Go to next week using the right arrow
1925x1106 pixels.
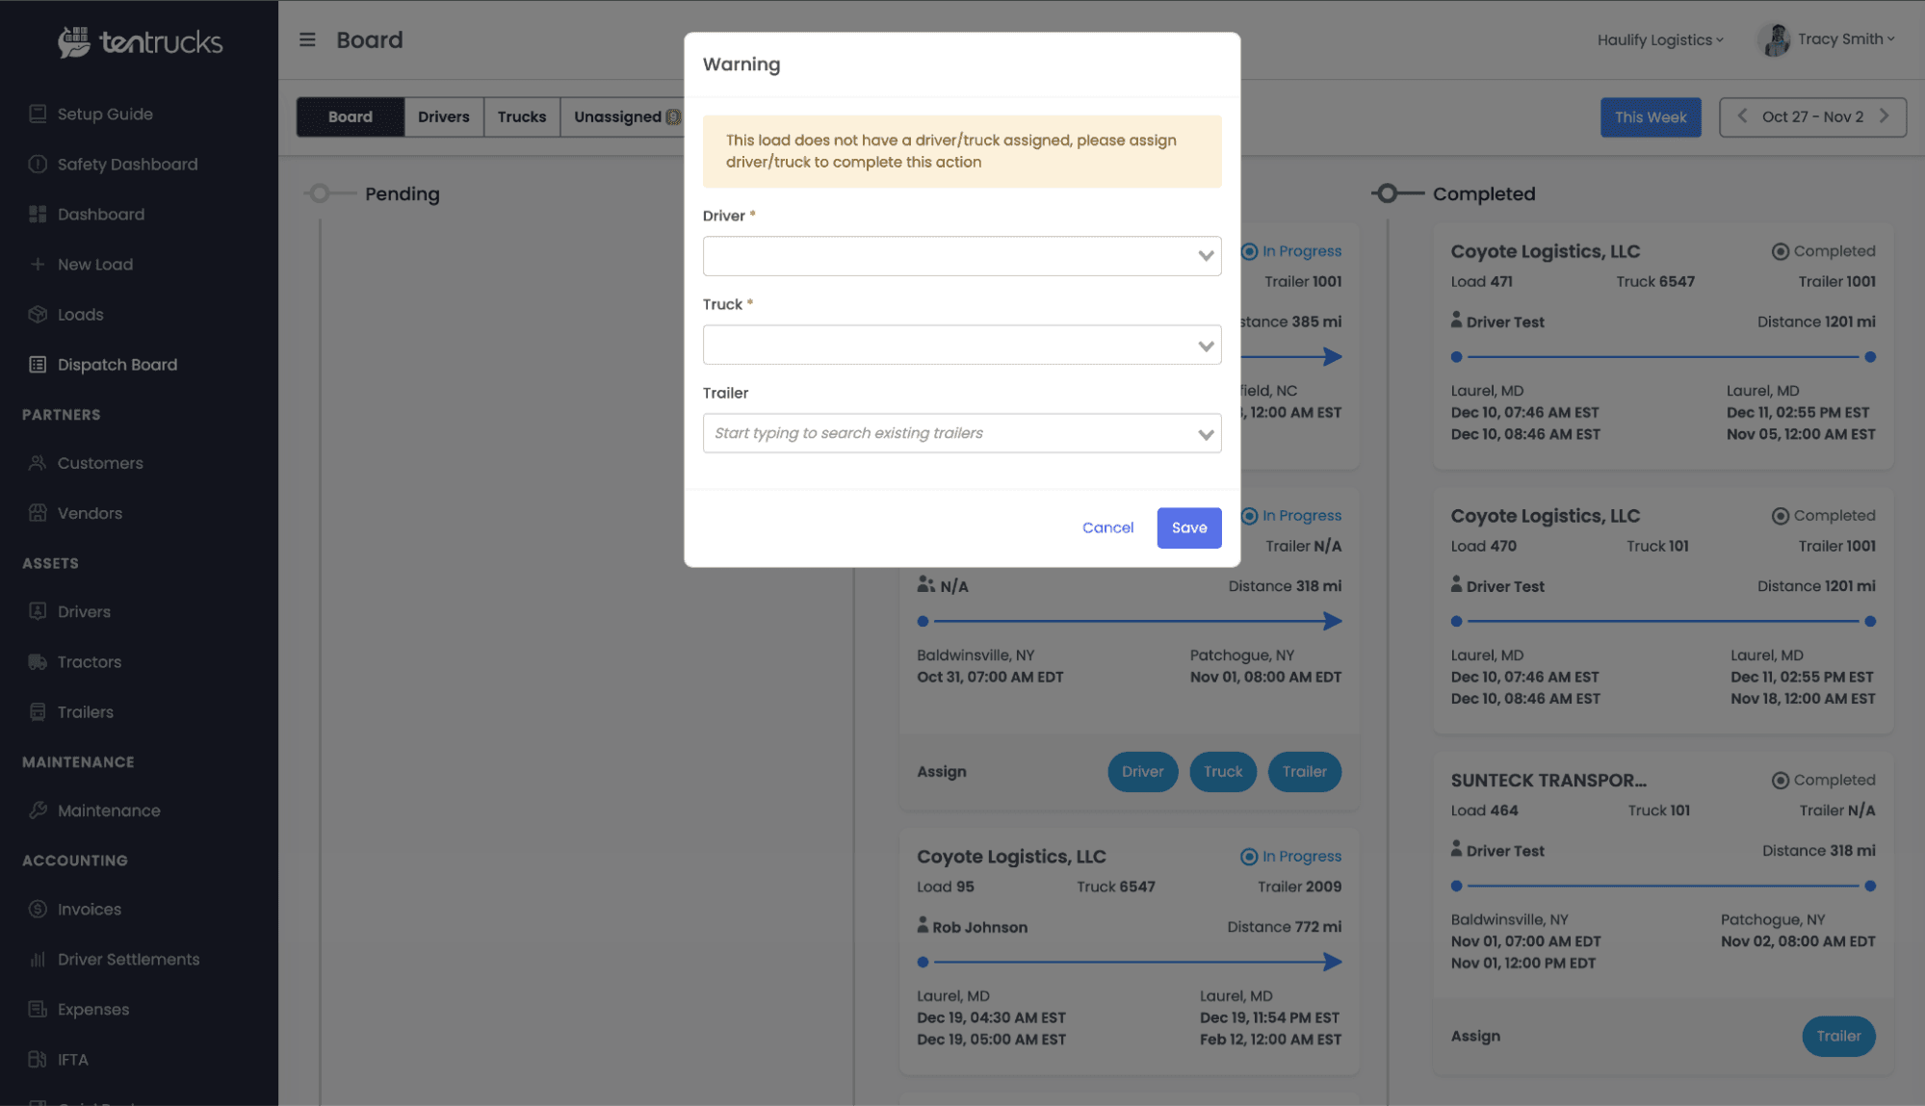tap(1885, 116)
